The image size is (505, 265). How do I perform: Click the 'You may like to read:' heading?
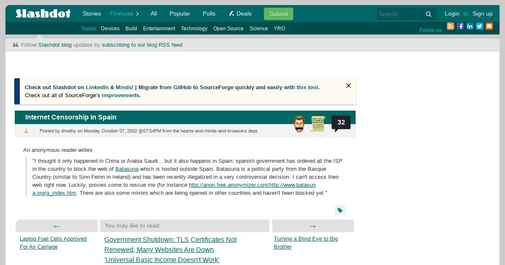133,225
